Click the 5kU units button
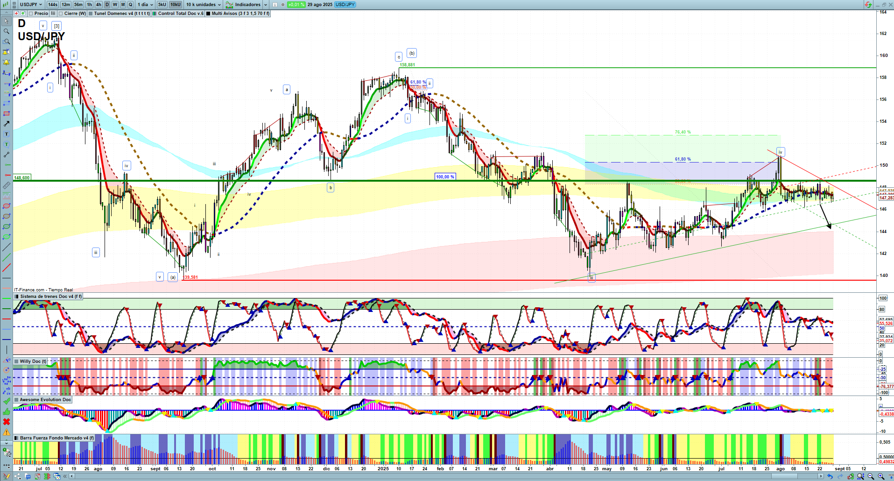This screenshot has width=894, height=481. click(162, 5)
